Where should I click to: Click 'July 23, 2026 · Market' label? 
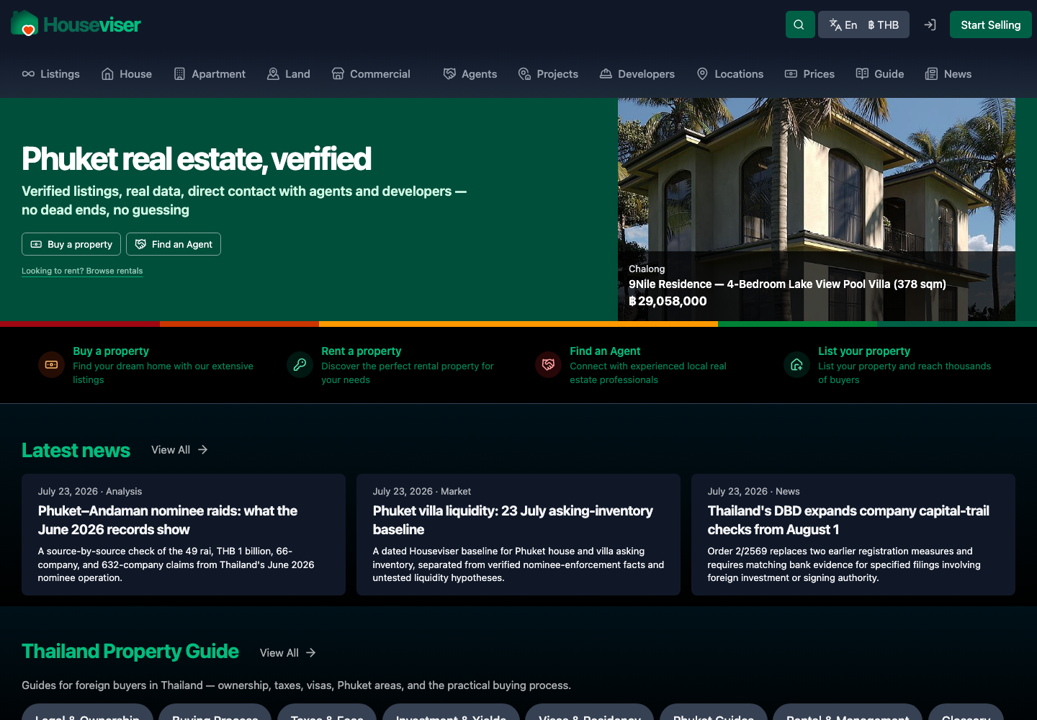click(422, 491)
